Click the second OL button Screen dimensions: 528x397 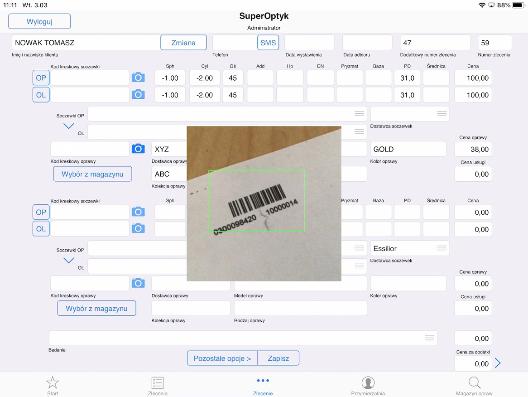coord(41,229)
